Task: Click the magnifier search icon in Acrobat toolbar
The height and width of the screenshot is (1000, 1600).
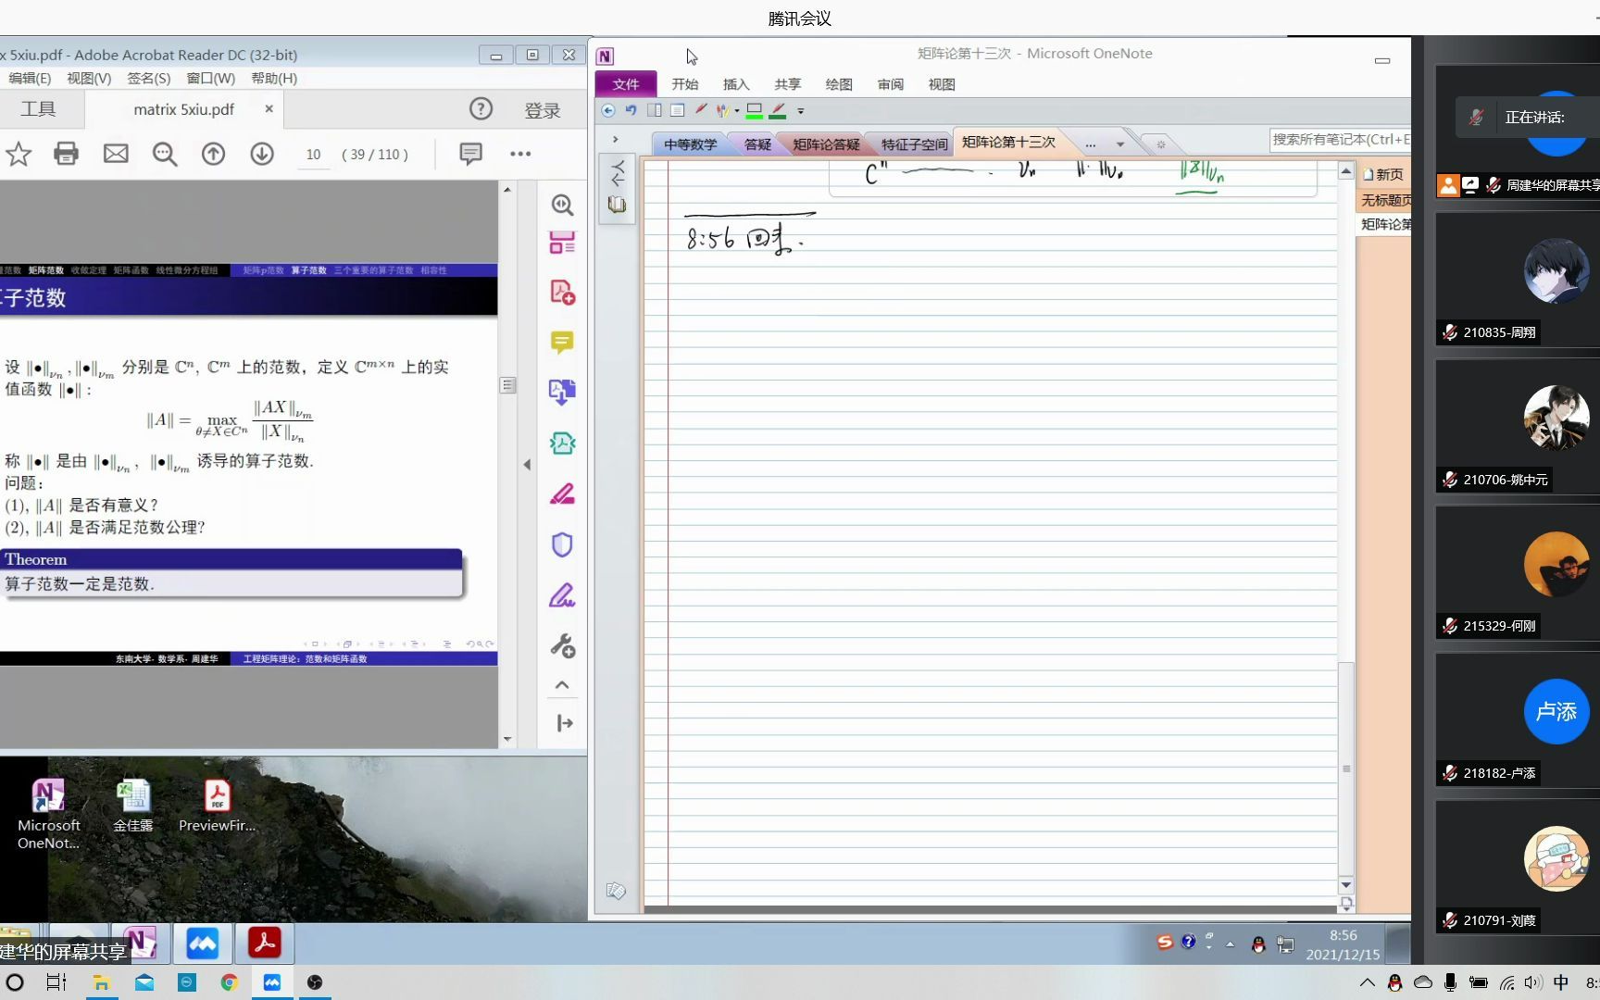Action: point(165,154)
